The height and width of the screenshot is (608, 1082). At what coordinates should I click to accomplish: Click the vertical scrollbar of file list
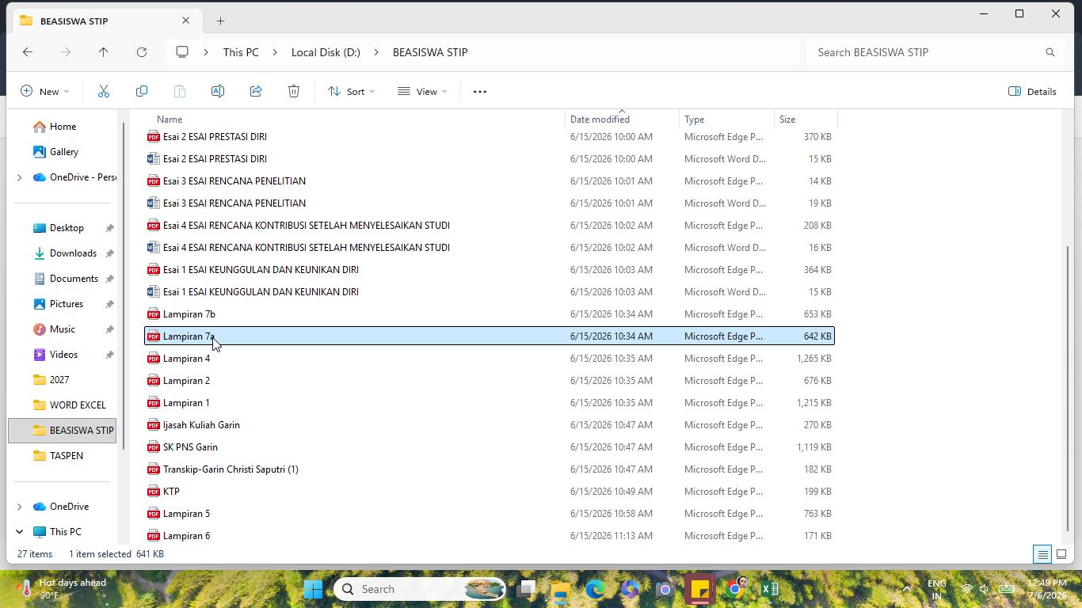tap(1068, 388)
